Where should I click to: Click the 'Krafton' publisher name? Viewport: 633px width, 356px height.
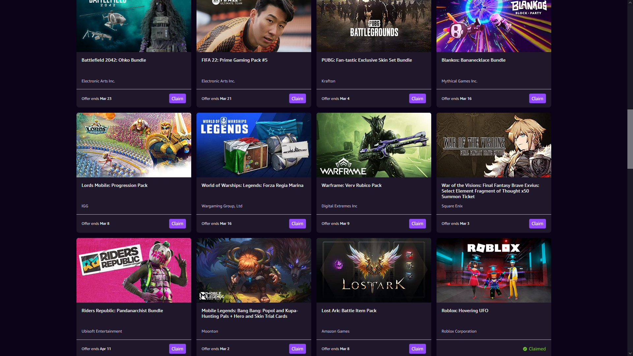(328, 81)
